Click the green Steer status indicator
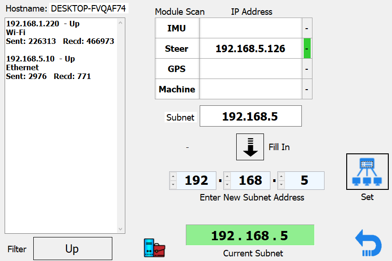This screenshot has height=261, width=392. (307, 49)
